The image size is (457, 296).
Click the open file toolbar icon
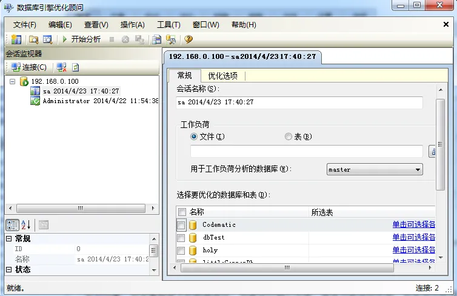coord(33,39)
